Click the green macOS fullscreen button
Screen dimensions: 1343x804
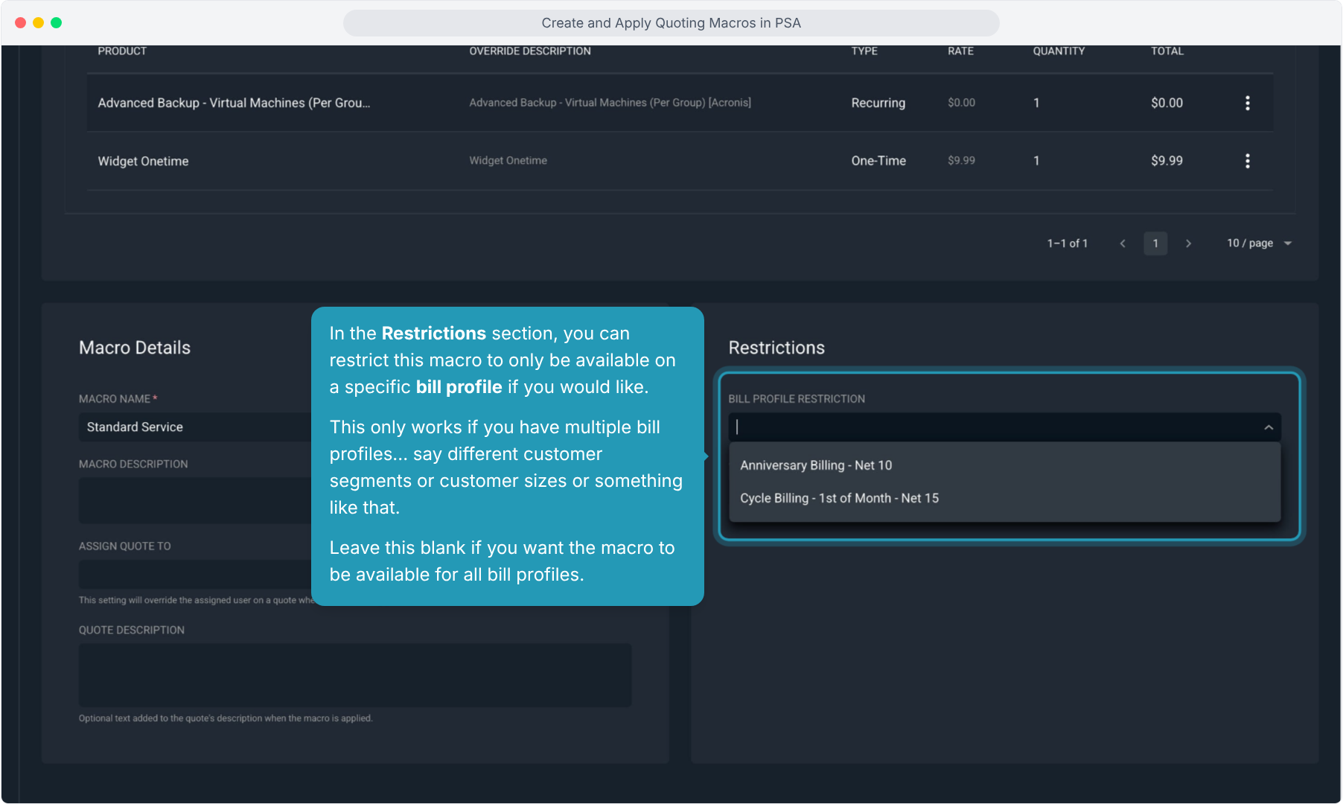pyautogui.click(x=56, y=22)
